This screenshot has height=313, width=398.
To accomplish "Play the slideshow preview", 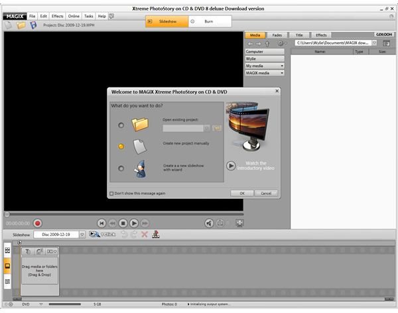I will [134, 223].
